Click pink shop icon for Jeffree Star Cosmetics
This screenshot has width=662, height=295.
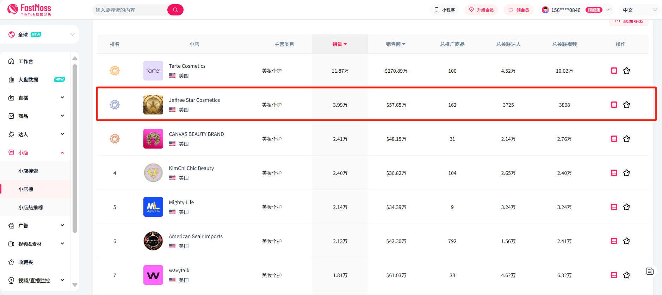click(x=614, y=105)
